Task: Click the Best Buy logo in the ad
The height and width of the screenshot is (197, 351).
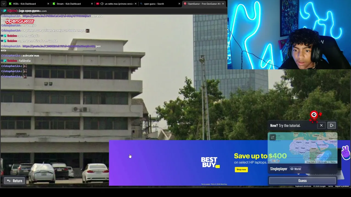Action: coord(210,162)
